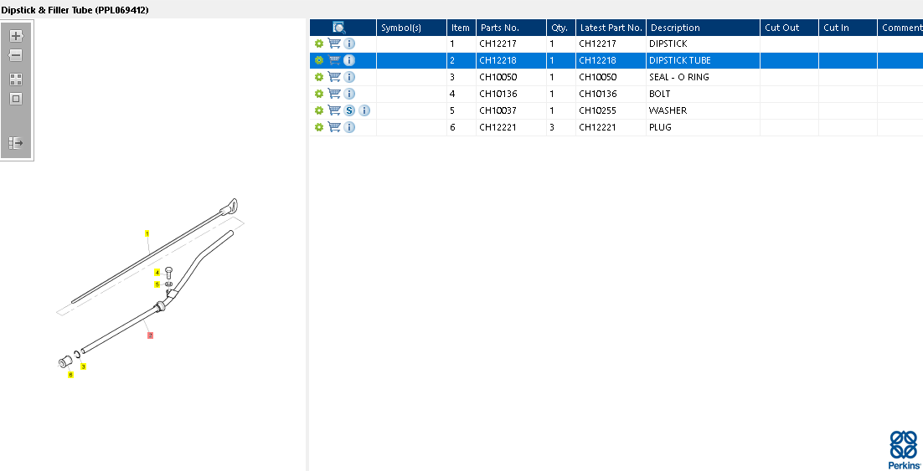Click the blue S icon on WASHER row
Viewport: 923px width, 471px height.
349,110
